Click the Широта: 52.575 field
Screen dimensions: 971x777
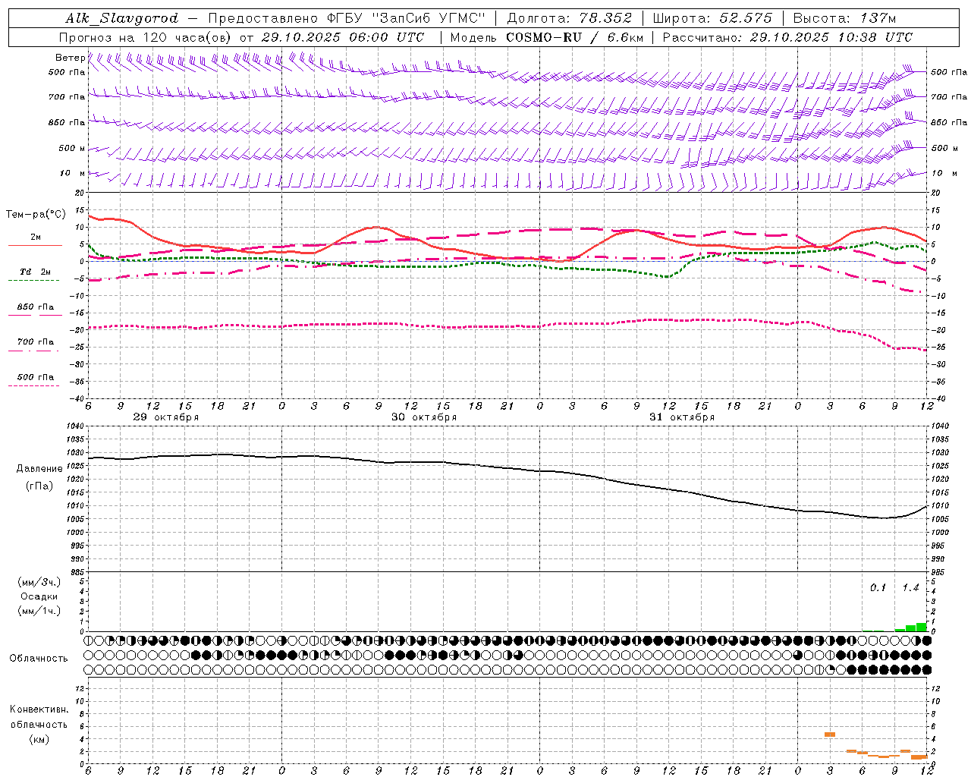pos(712,18)
